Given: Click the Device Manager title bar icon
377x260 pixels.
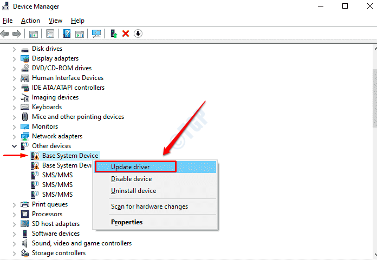Looking at the screenshot, I should tap(5, 6).
